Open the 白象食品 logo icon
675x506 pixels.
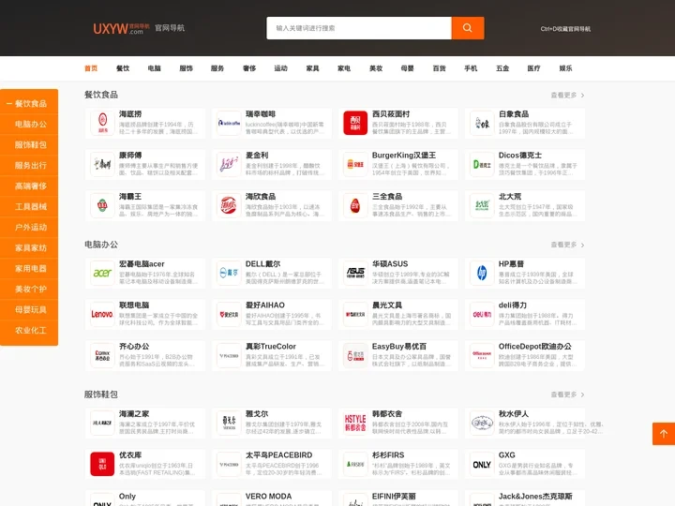[x=482, y=123]
